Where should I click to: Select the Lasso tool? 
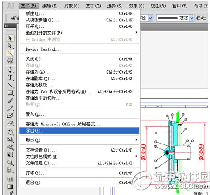(10, 61)
